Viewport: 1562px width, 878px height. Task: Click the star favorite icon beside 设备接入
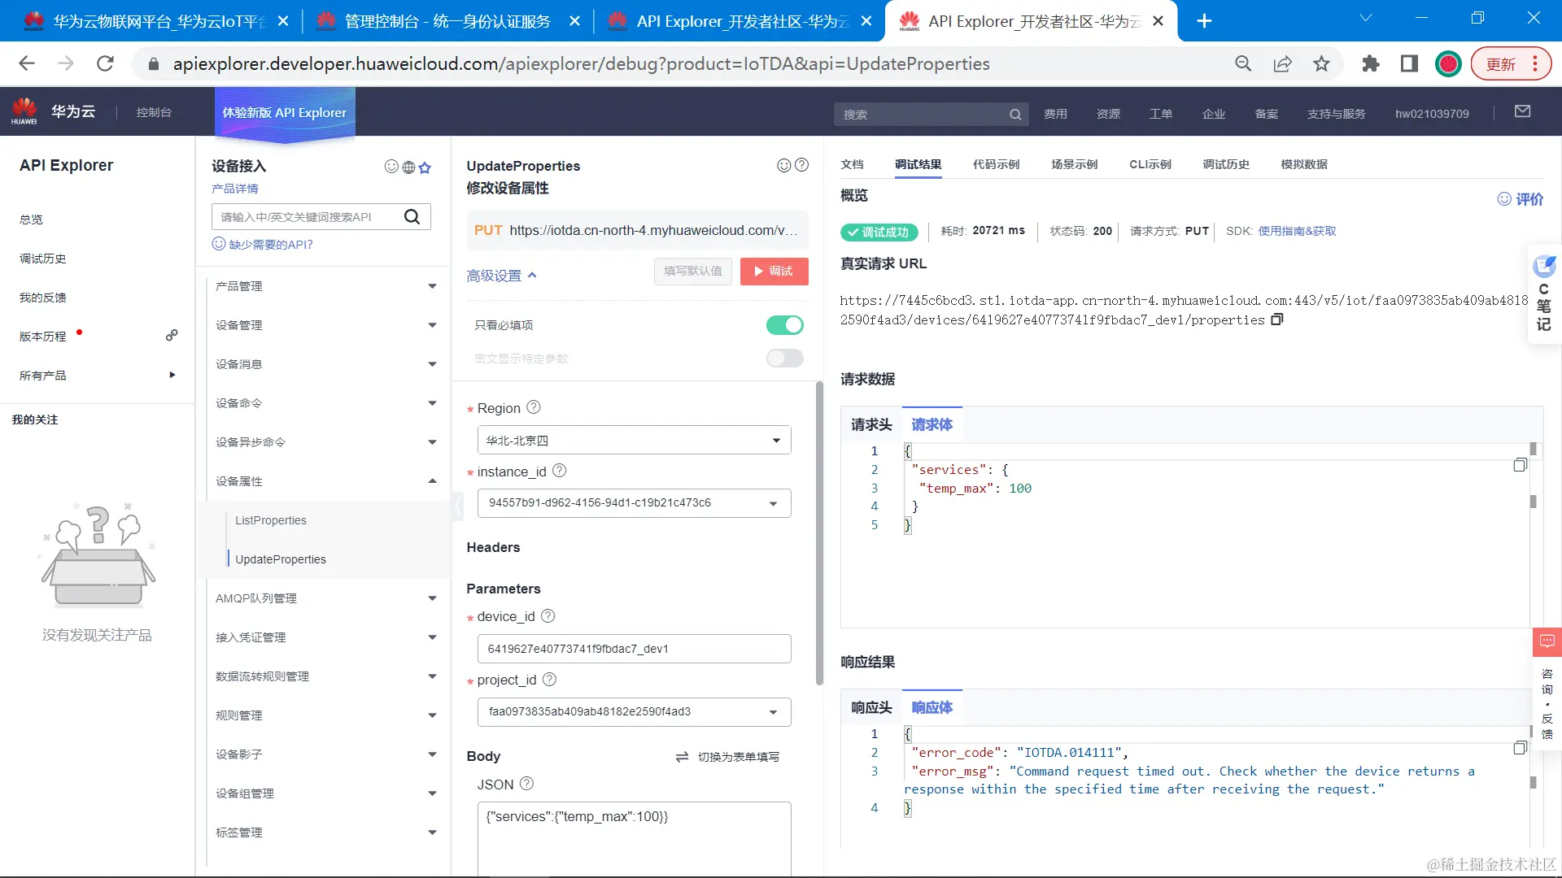(x=425, y=167)
